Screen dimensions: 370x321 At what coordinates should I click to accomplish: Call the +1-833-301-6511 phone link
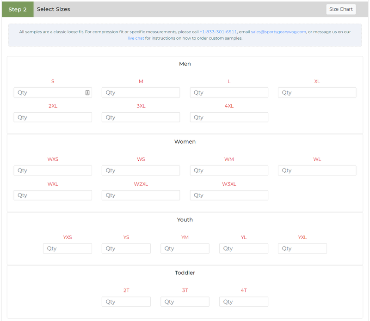[x=218, y=32]
